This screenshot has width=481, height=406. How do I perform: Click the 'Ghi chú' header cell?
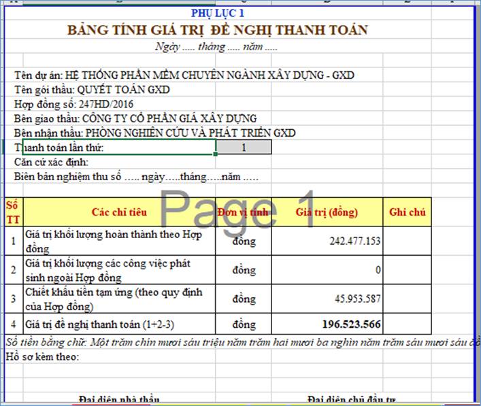point(407,212)
